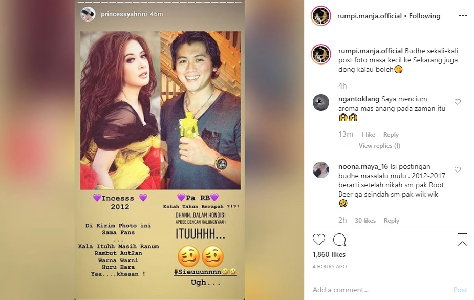This screenshot has height=300, width=474.
Task: Focus the Add a comment field
Action: (379, 290)
